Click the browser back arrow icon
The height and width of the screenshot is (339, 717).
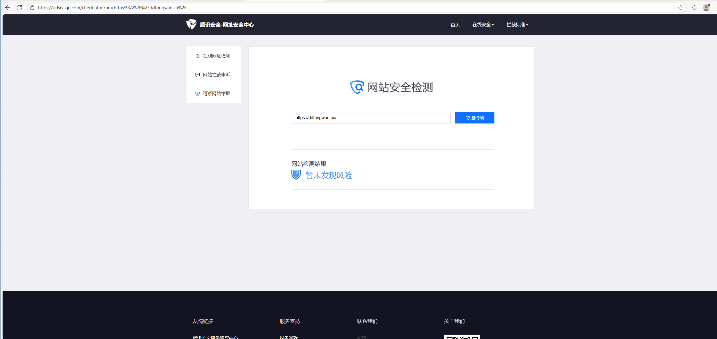click(8, 8)
